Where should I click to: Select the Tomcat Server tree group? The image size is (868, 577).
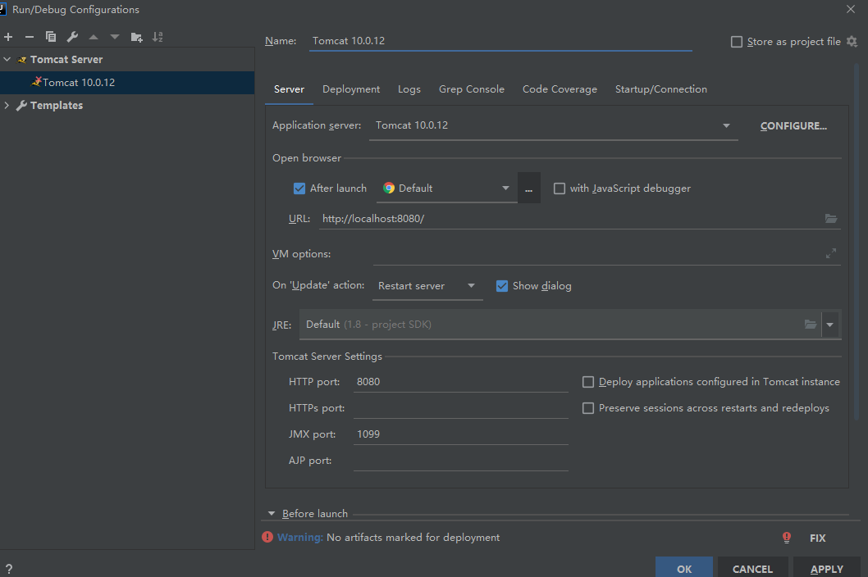pyautogui.click(x=127, y=59)
